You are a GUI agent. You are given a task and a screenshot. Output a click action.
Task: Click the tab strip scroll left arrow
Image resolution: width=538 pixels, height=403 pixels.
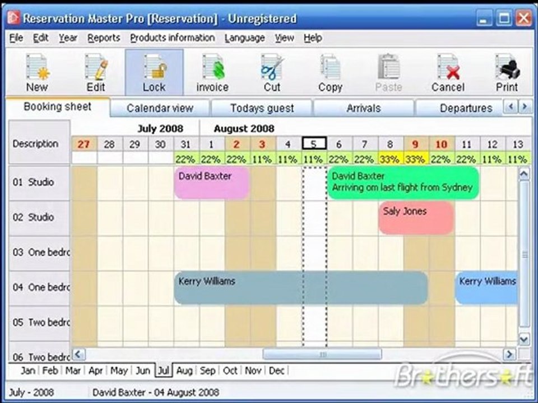(x=511, y=107)
